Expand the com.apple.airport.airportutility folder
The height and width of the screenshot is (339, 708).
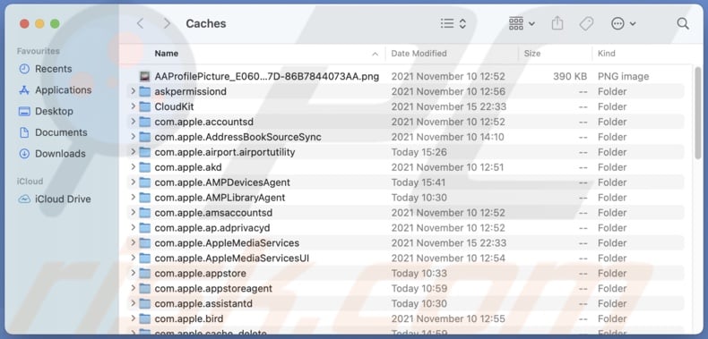coord(133,152)
